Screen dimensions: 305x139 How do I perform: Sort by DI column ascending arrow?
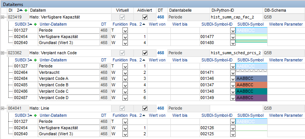pyautogui.click(x=21, y=10)
